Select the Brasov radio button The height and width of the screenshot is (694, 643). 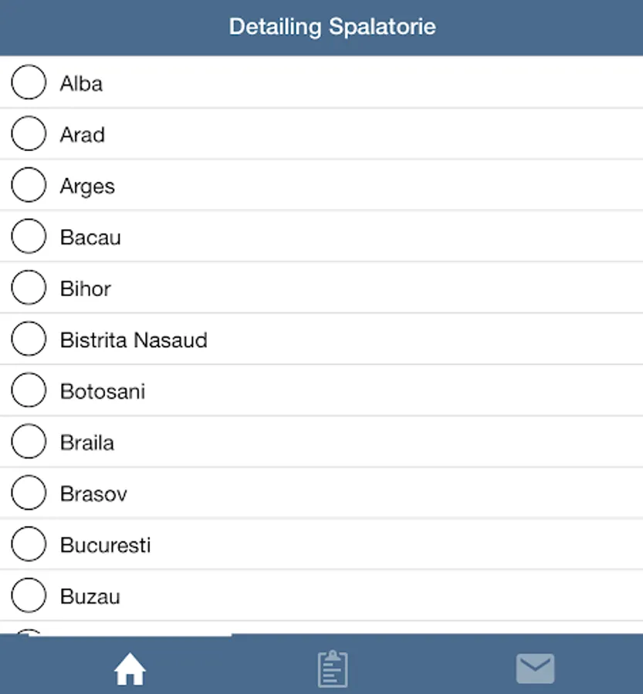[29, 494]
